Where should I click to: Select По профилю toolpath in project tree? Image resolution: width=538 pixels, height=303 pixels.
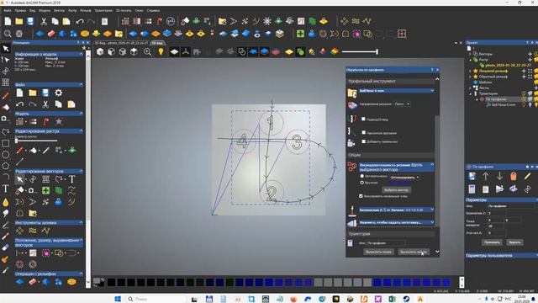(x=496, y=99)
